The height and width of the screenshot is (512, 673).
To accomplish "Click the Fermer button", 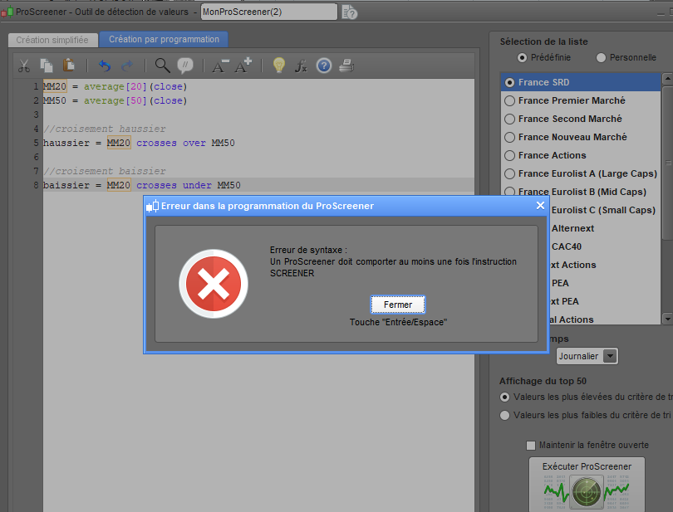I will tap(398, 305).
